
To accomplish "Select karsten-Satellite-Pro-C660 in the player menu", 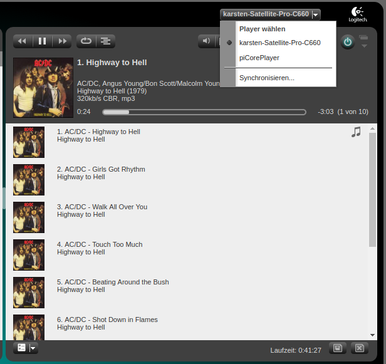I will (280, 43).
